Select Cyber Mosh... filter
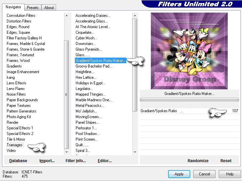The width and height of the screenshot is (242, 181). (x=86, y=38)
